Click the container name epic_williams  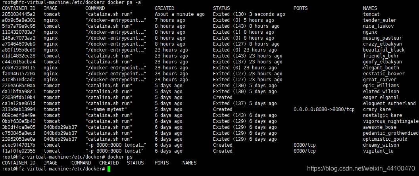[381, 86]
